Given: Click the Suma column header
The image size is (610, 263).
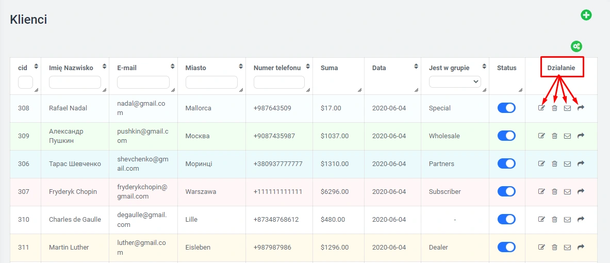Looking at the screenshot, I should click(329, 68).
